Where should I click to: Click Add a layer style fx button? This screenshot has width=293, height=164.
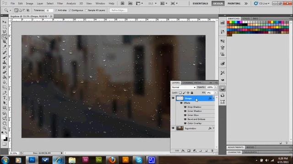click(183, 151)
